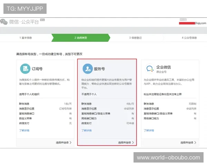Open 了解详情 link under 企业微信
The width and height of the screenshot is (207, 166).
(x=149, y=130)
